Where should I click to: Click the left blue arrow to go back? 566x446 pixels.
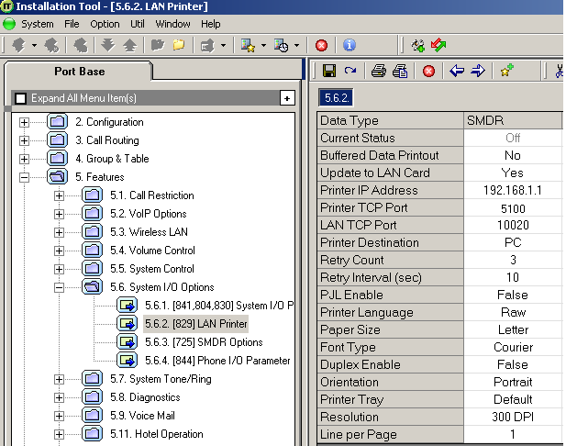[x=457, y=71]
